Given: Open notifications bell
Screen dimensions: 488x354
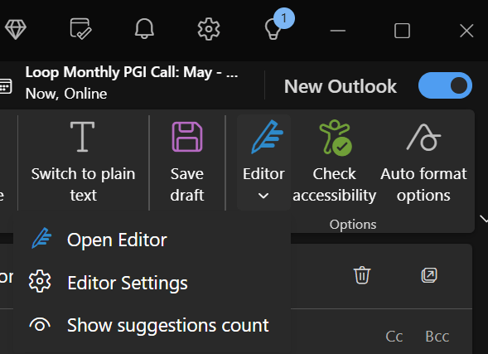Looking at the screenshot, I should coord(144,29).
